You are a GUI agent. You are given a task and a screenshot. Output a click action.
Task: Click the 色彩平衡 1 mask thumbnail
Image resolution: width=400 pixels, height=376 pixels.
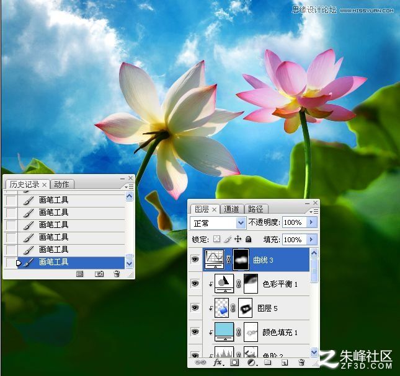251,284
